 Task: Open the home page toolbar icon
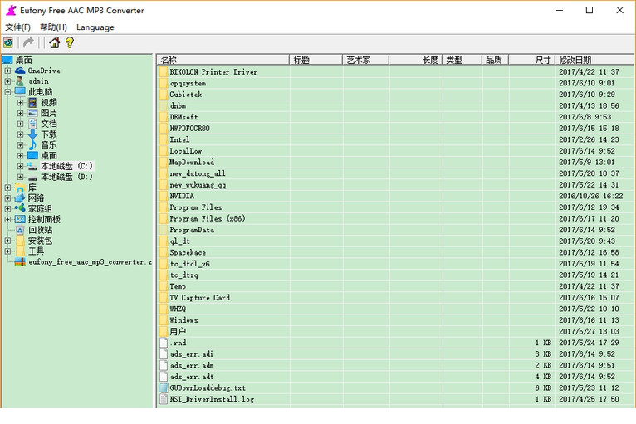coord(54,42)
